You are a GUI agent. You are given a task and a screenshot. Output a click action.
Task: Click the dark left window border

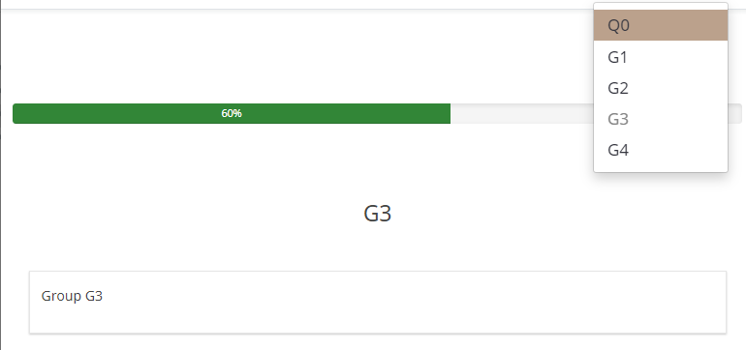[x=0, y=175]
